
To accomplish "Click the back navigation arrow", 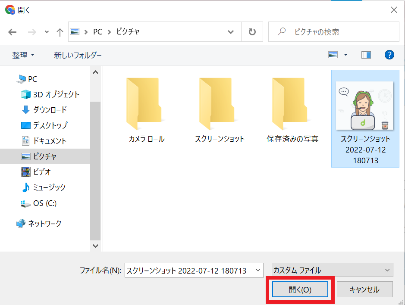I will (x=13, y=32).
